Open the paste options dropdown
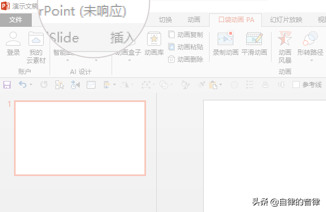The height and width of the screenshot is (212, 326). pos(220,85)
